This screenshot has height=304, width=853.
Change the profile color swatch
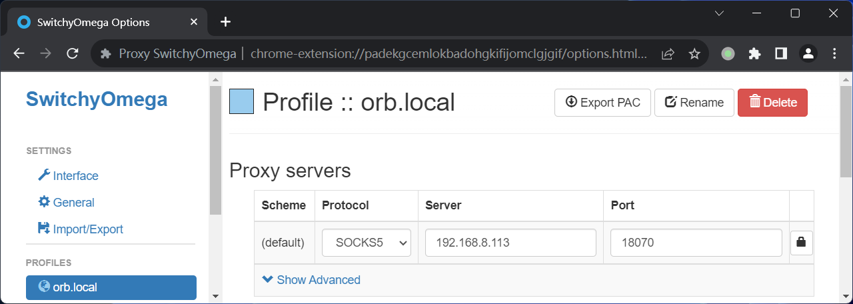point(241,102)
